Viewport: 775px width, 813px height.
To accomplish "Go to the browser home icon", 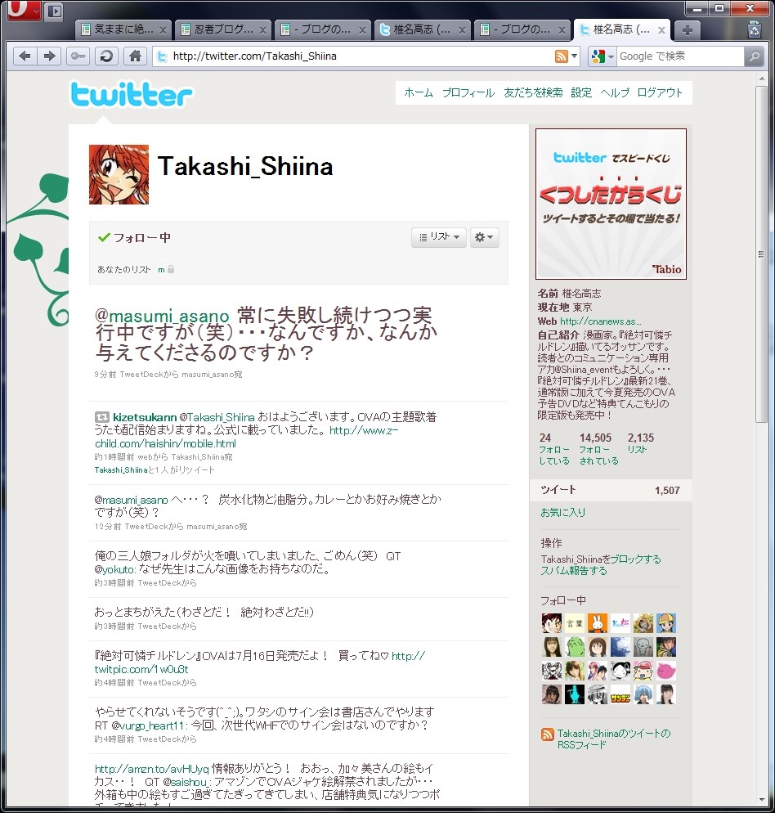I will tap(136, 56).
